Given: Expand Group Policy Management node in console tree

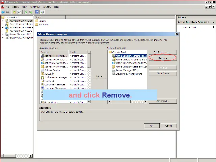Looking at the screenshot, I should pyautogui.click(x=3, y=37).
